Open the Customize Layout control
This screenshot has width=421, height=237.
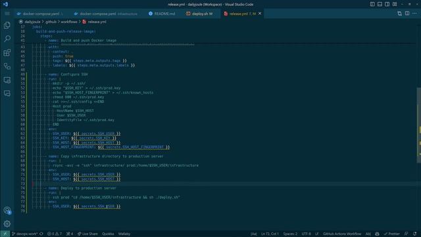[x=395, y=5]
